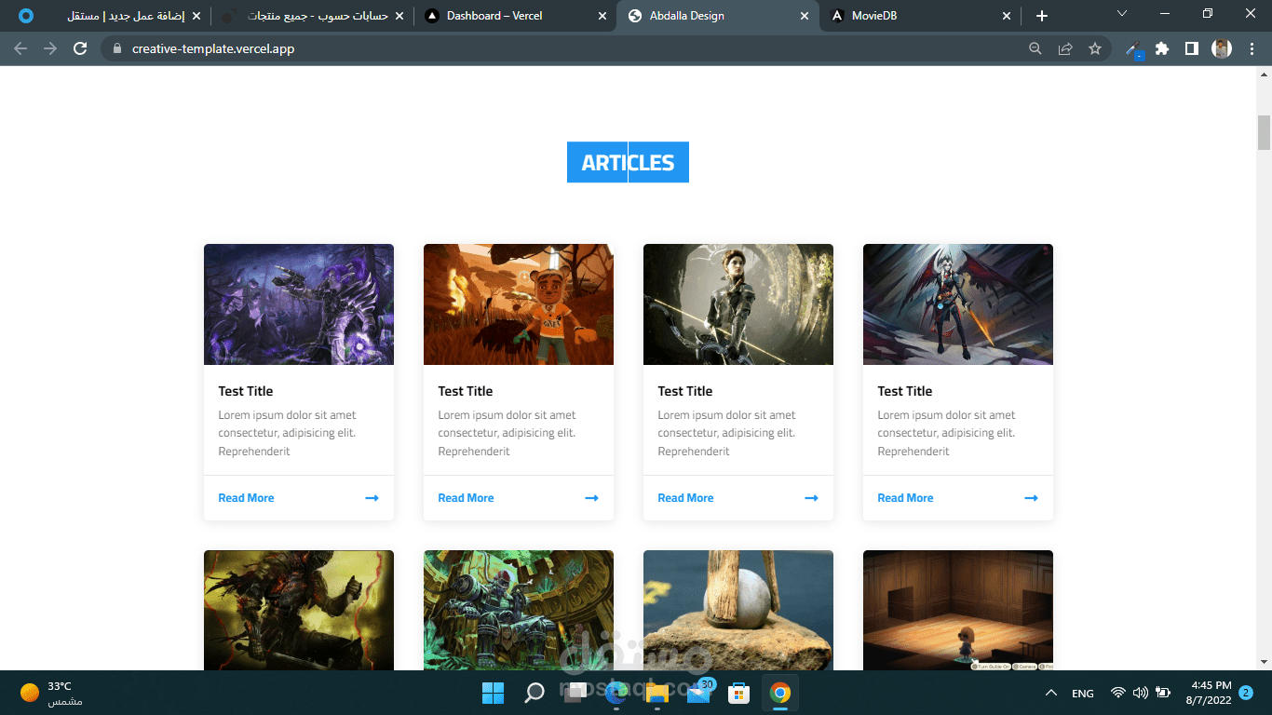Switch to the MovieDB tab

coord(919,16)
